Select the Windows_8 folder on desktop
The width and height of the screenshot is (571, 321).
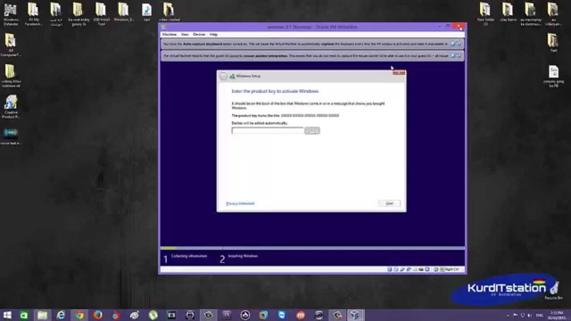coord(124,12)
